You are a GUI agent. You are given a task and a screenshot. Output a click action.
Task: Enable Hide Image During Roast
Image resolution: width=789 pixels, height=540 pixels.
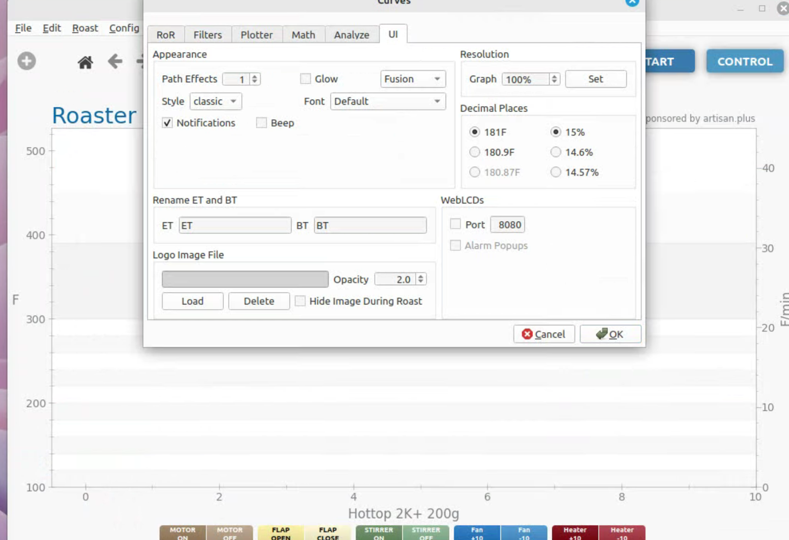click(x=300, y=301)
